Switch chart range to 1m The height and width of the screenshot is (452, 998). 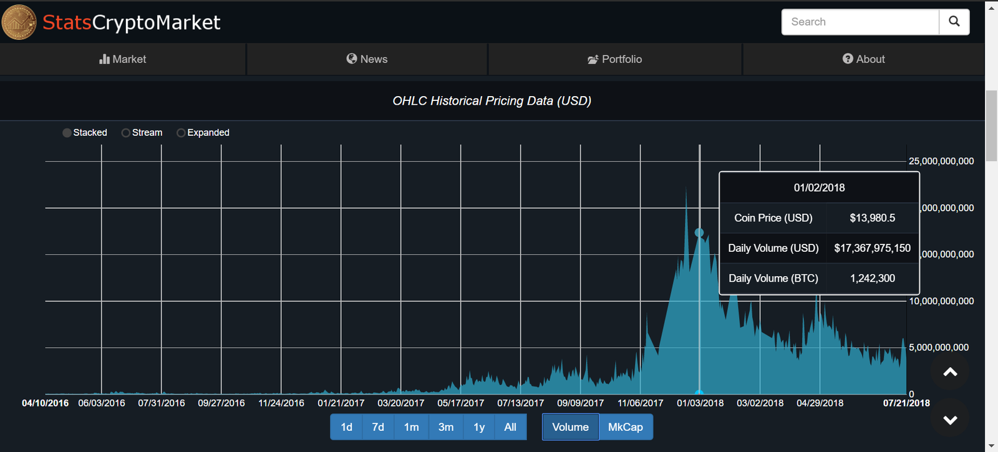(x=411, y=427)
